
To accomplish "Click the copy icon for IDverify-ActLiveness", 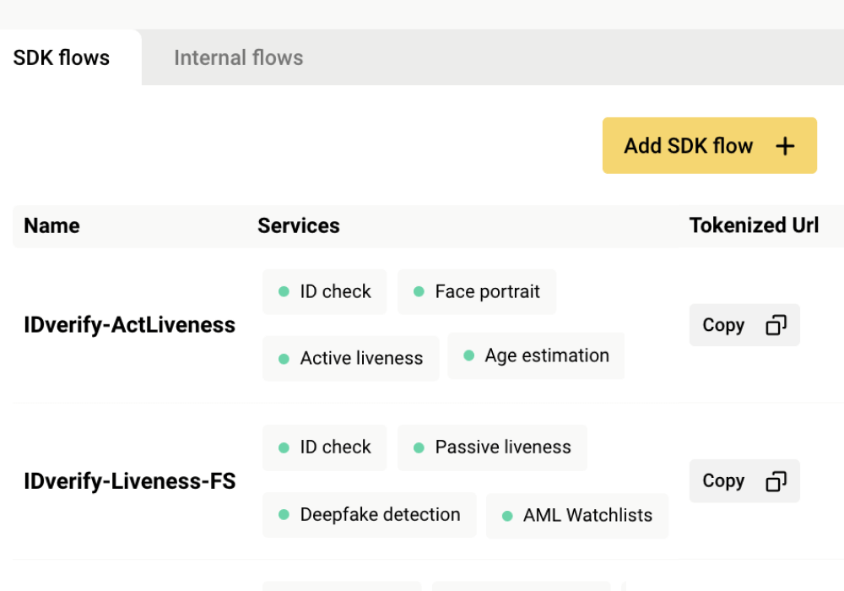I will (776, 325).
